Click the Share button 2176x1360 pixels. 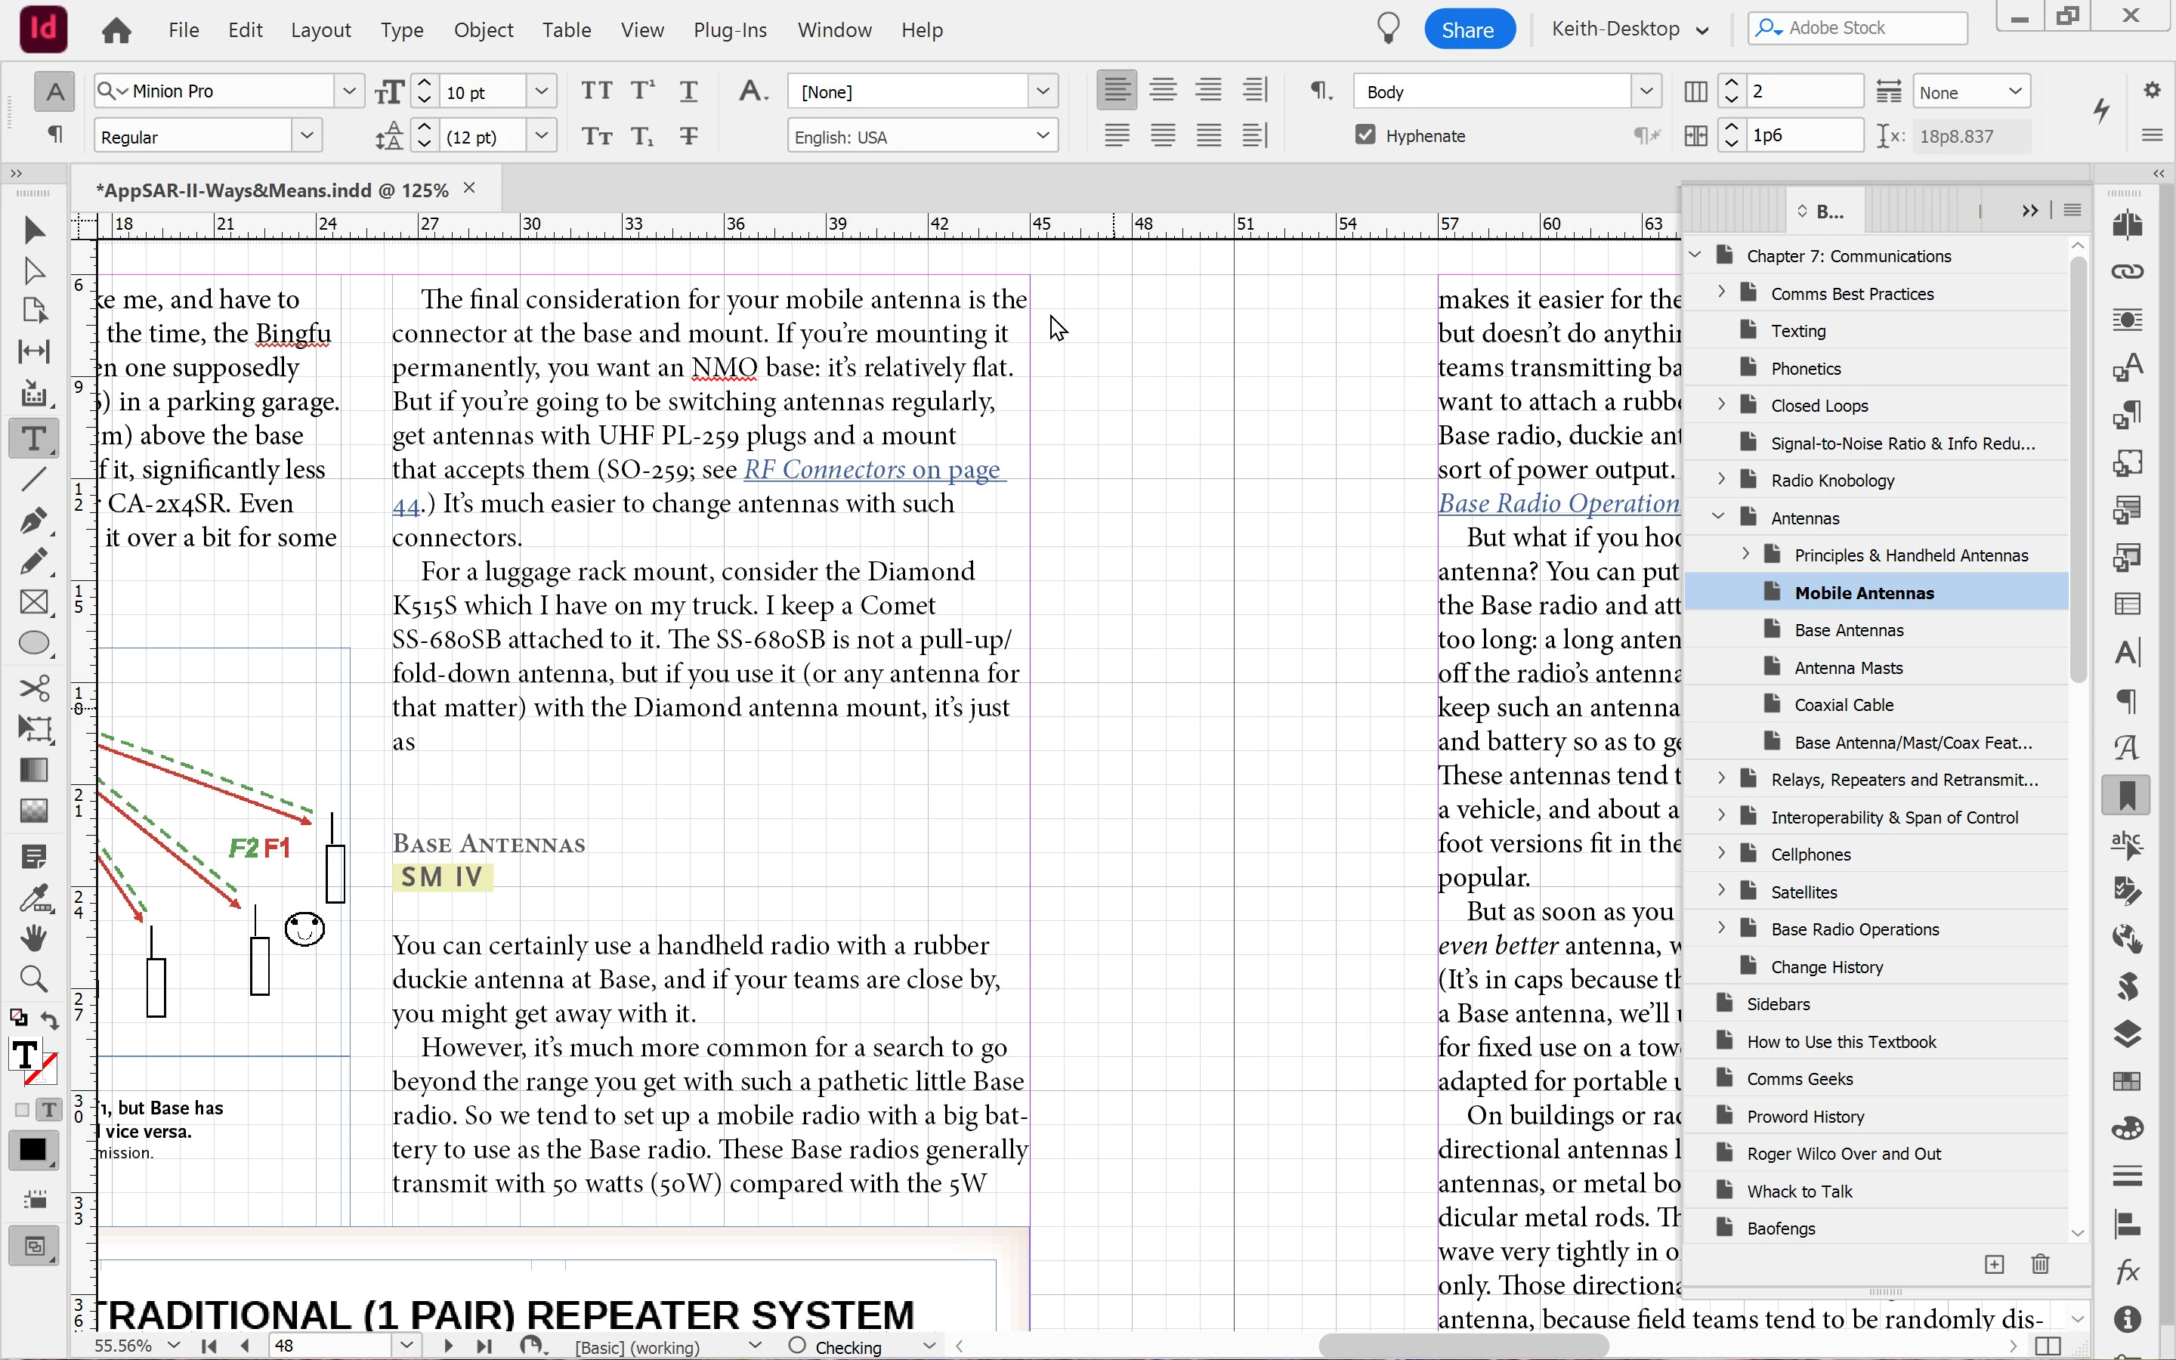[x=1467, y=29]
